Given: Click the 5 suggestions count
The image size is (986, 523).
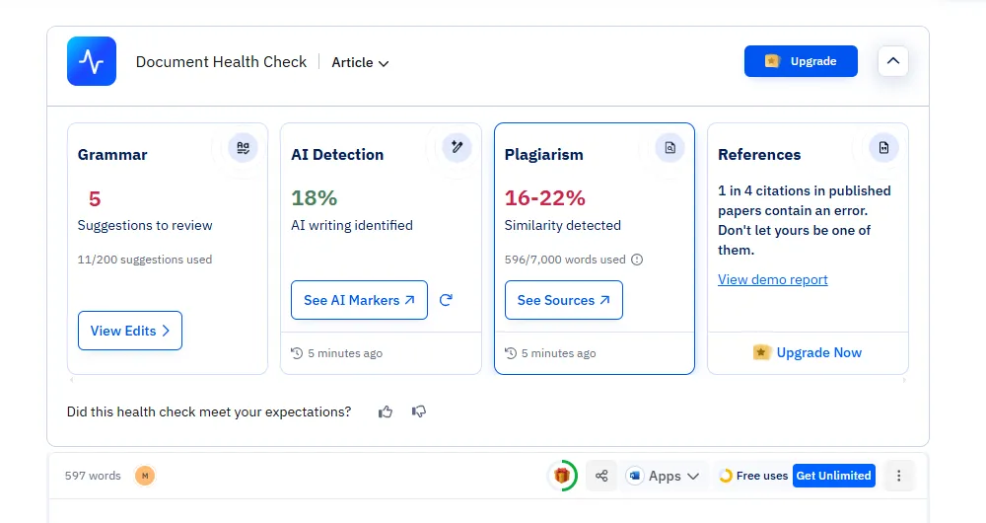Looking at the screenshot, I should click(95, 199).
